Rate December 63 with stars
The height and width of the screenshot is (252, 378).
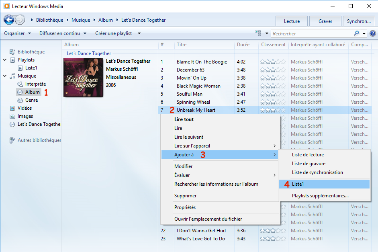tap(273, 70)
